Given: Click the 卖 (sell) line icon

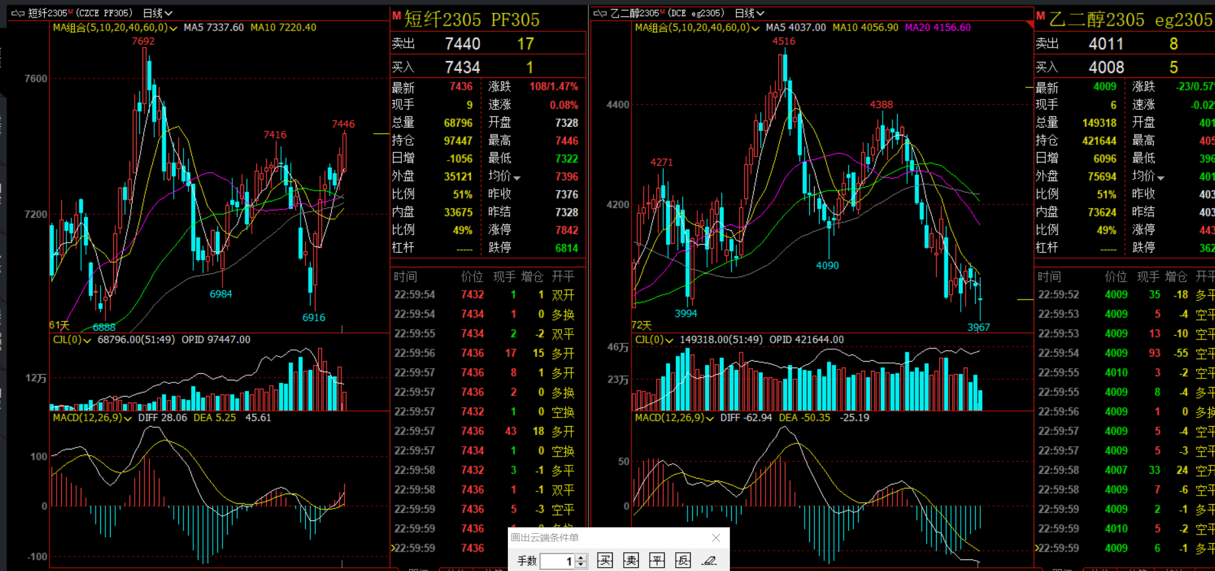Looking at the screenshot, I should pyautogui.click(x=631, y=561).
